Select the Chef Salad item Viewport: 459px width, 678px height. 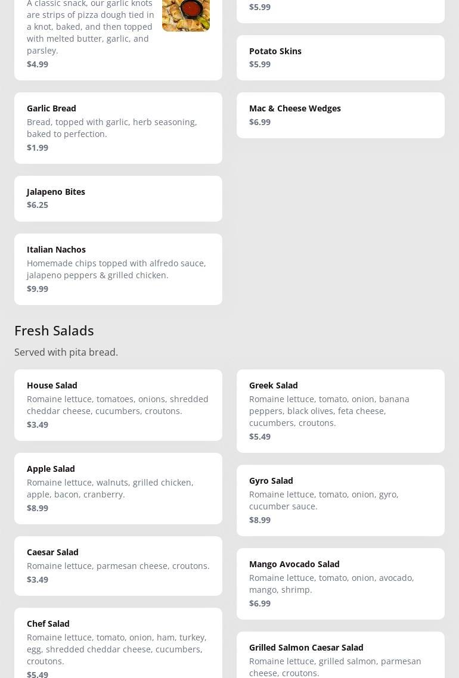point(118,643)
